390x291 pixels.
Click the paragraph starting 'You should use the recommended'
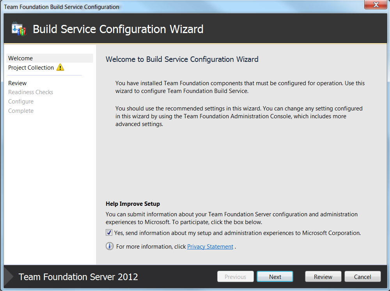click(x=239, y=116)
